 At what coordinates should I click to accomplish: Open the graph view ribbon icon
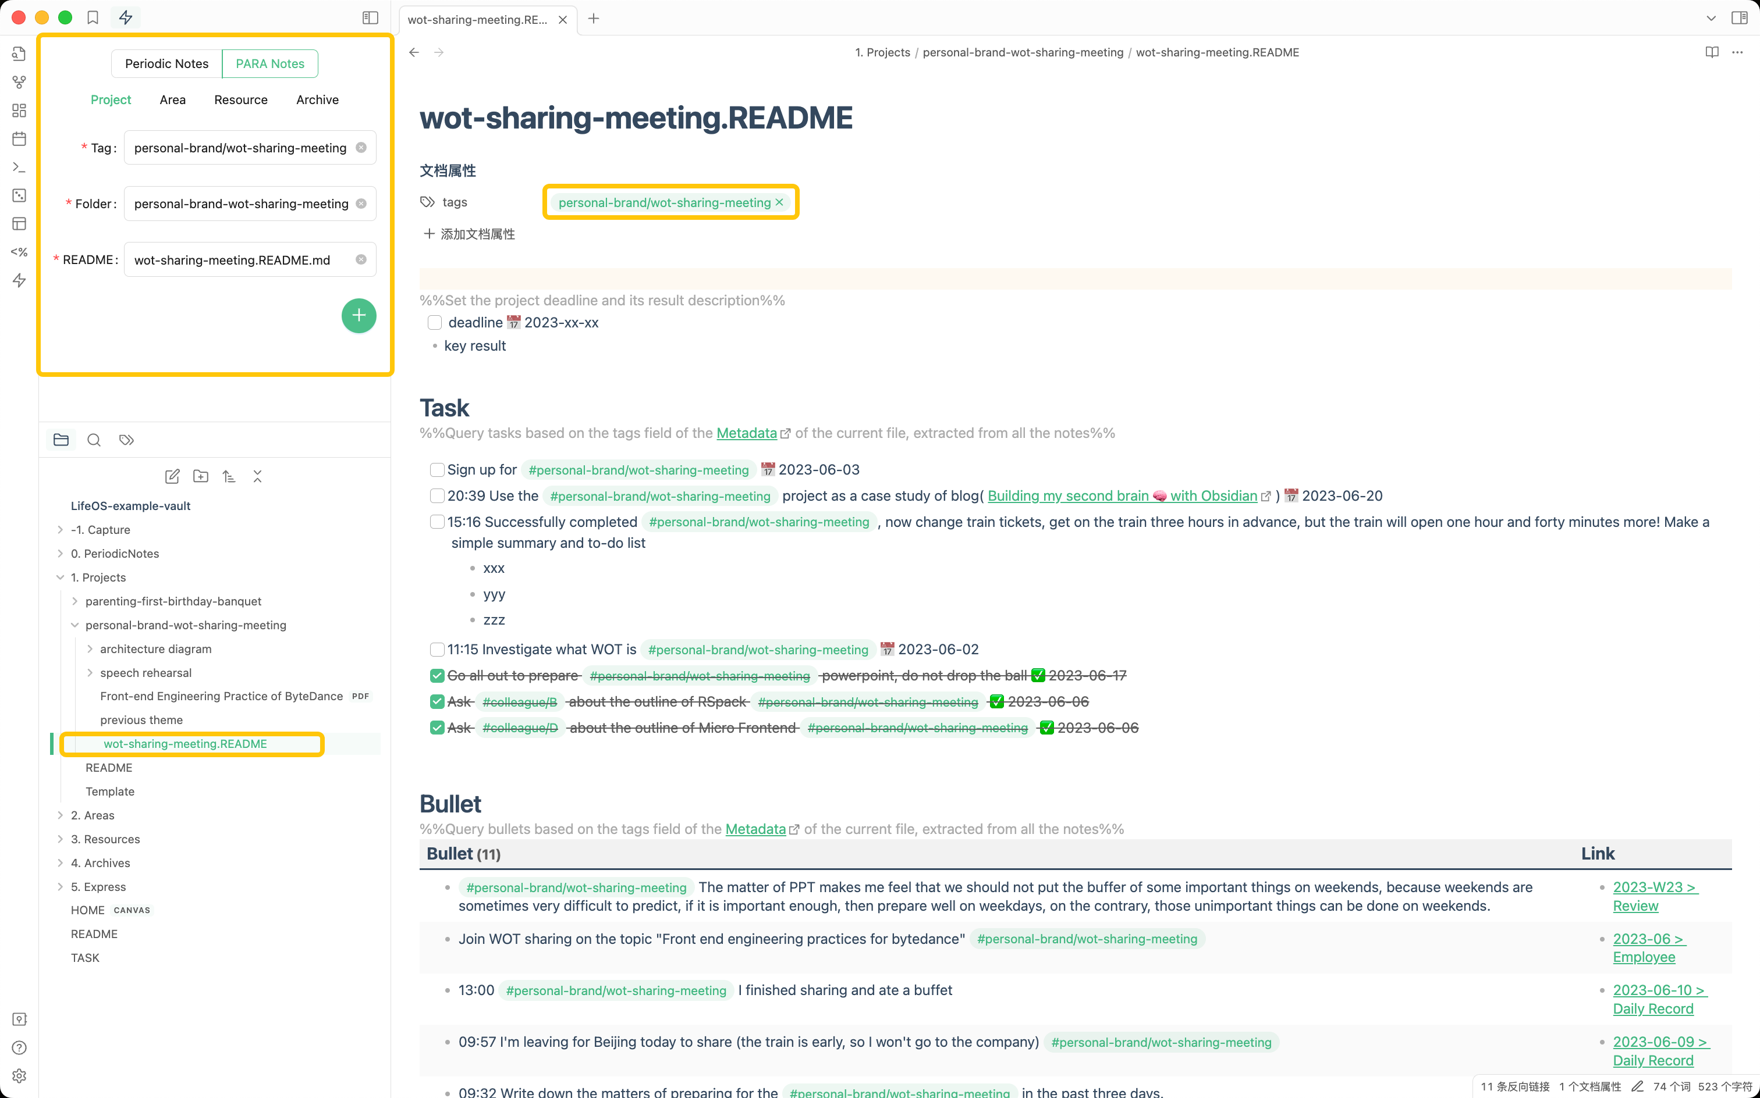20,82
